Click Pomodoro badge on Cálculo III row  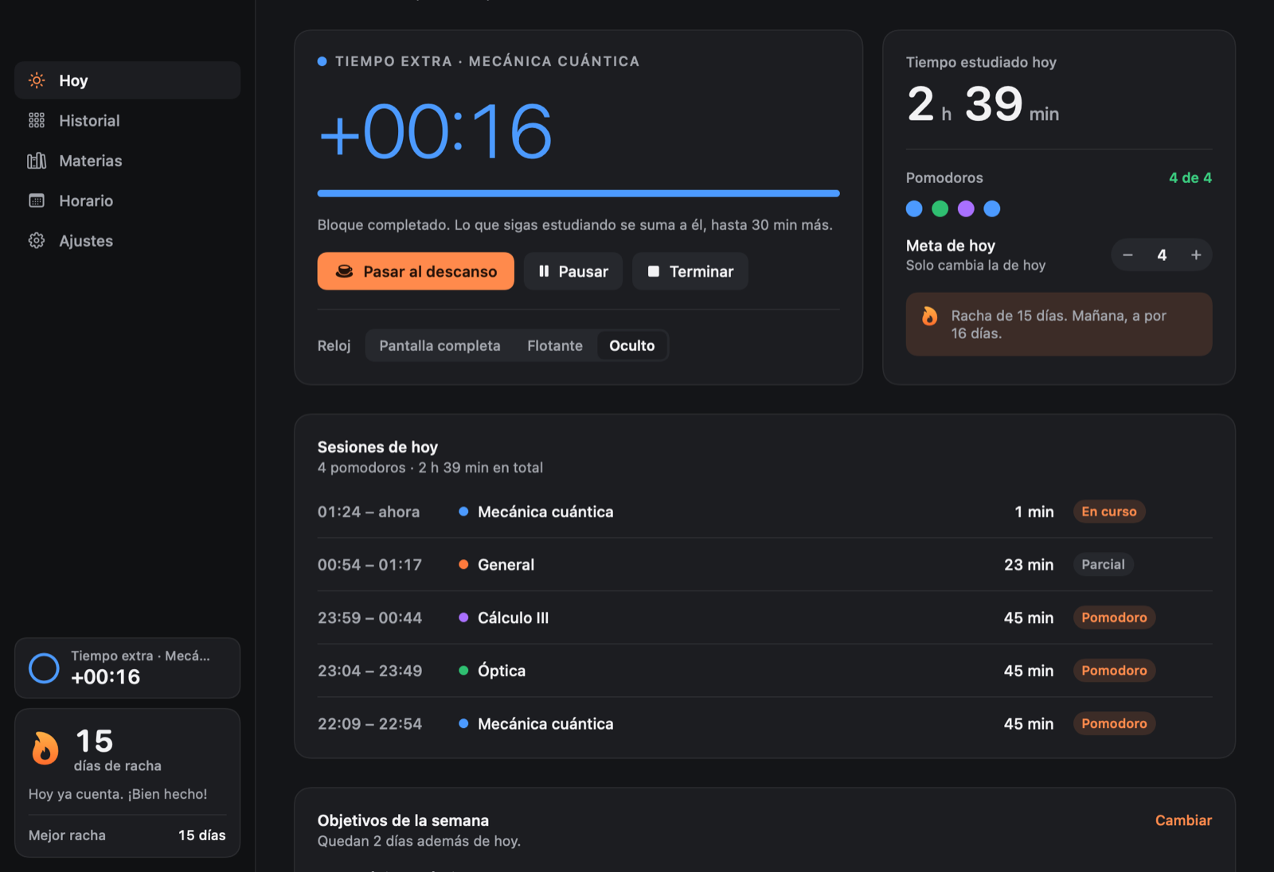coord(1114,617)
